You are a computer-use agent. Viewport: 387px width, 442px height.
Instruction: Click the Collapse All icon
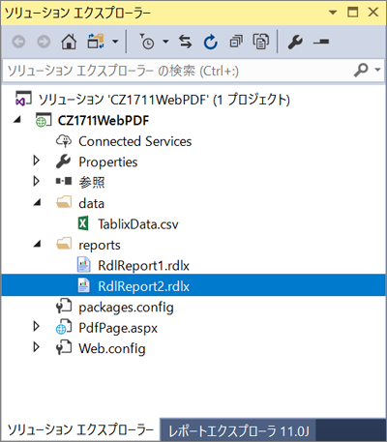pos(236,42)
